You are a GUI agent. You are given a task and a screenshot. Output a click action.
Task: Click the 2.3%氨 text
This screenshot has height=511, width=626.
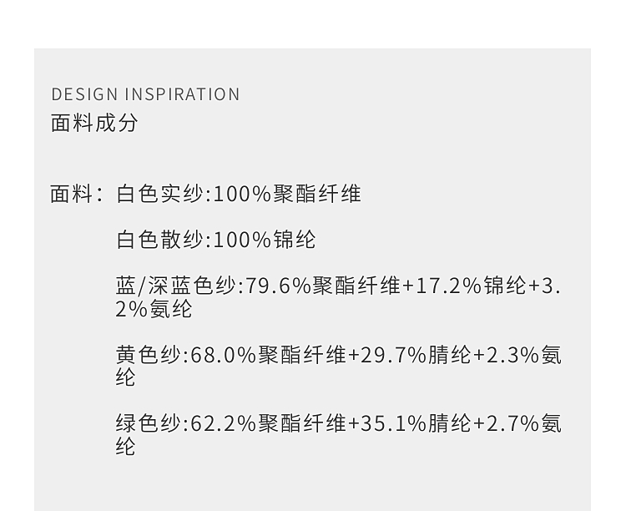tap(524, 355)
